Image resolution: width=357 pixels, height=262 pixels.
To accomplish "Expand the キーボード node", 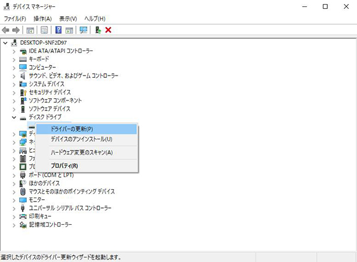I will pos(14,60).
